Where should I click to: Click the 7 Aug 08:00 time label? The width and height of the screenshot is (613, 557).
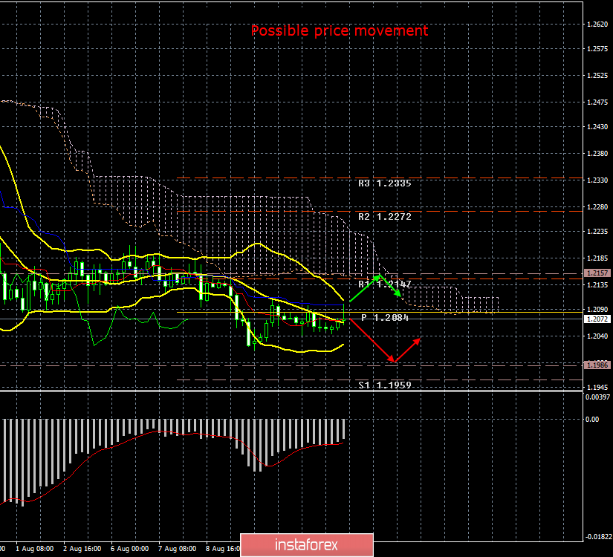178,549
